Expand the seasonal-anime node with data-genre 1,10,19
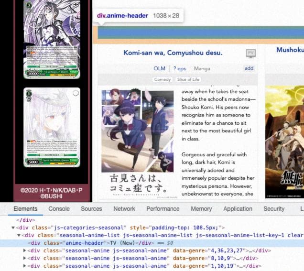This screenshot has height=271, width=304. (25, 266)
